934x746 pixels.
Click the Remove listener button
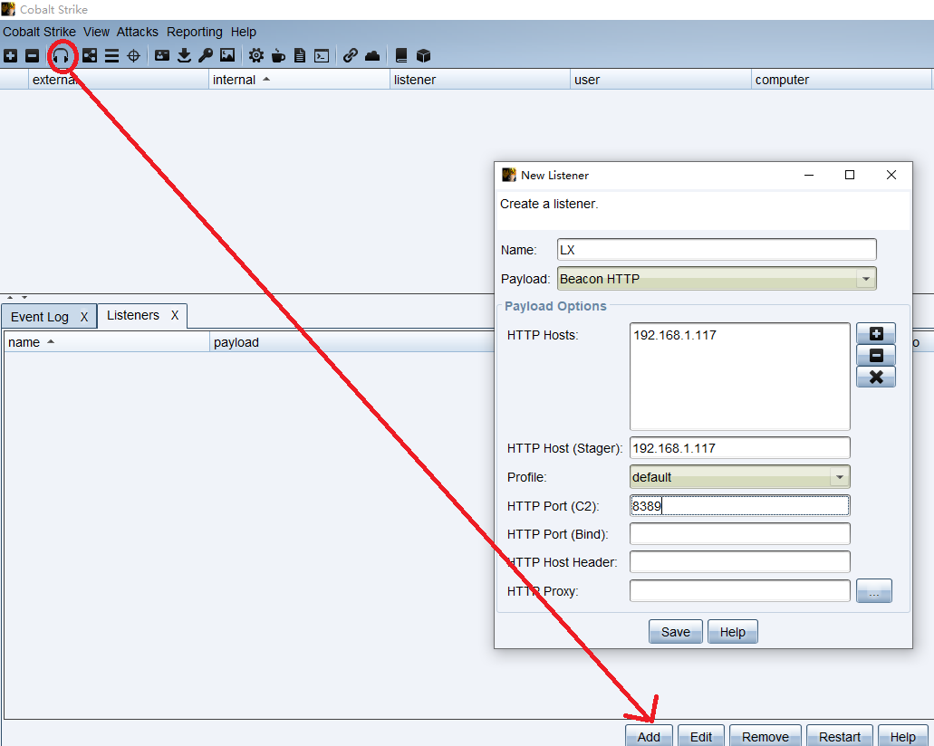765,736
